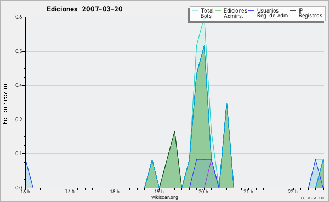
Task: Click the 0.5 y-axis value label
Action: pos(19,51)
